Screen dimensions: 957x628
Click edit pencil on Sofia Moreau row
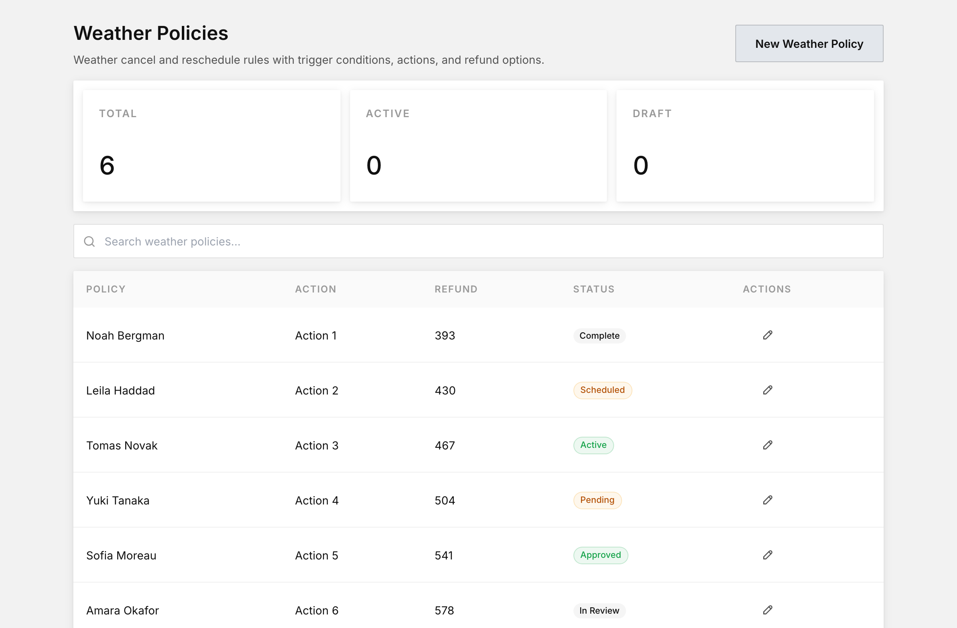point(767,555)
